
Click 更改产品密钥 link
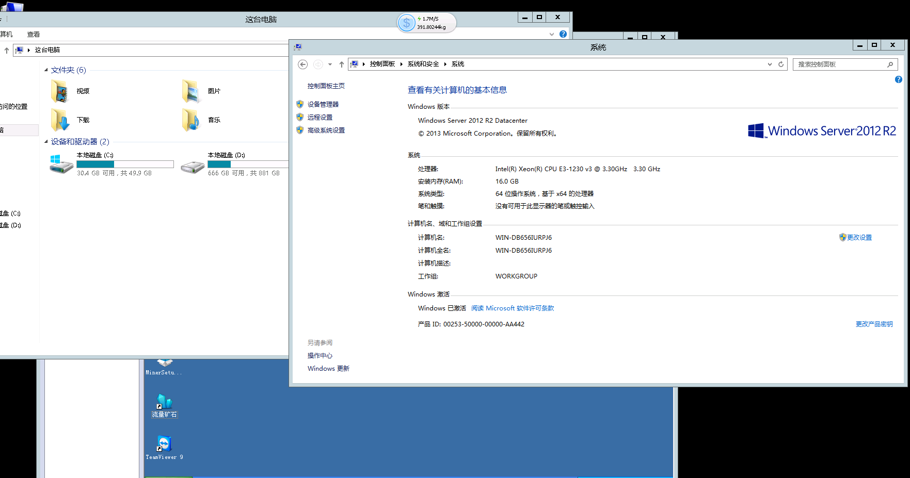tap(874, 324)
